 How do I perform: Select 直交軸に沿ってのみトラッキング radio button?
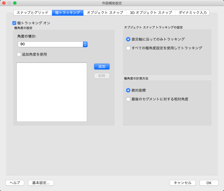point(128,39)
